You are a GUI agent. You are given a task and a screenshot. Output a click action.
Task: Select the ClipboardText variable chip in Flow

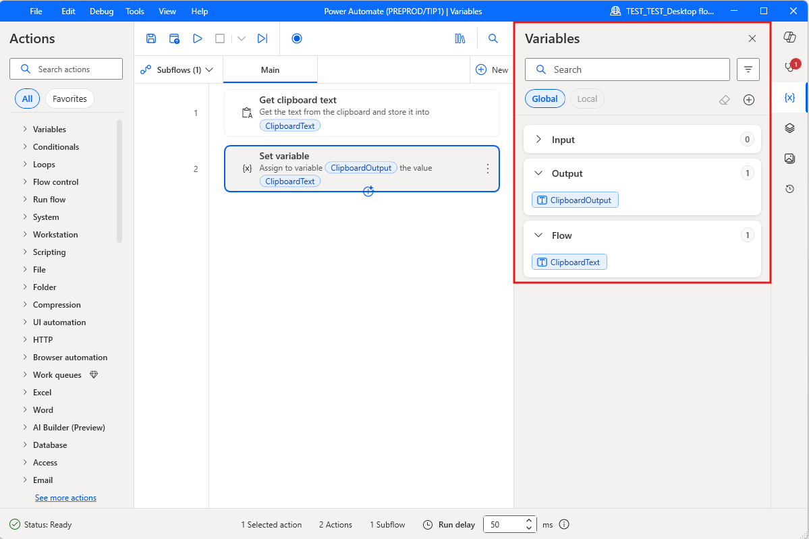click(569, 262)
